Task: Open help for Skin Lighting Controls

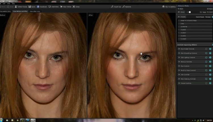Action: pyautogui.click(x=210, y=57)
